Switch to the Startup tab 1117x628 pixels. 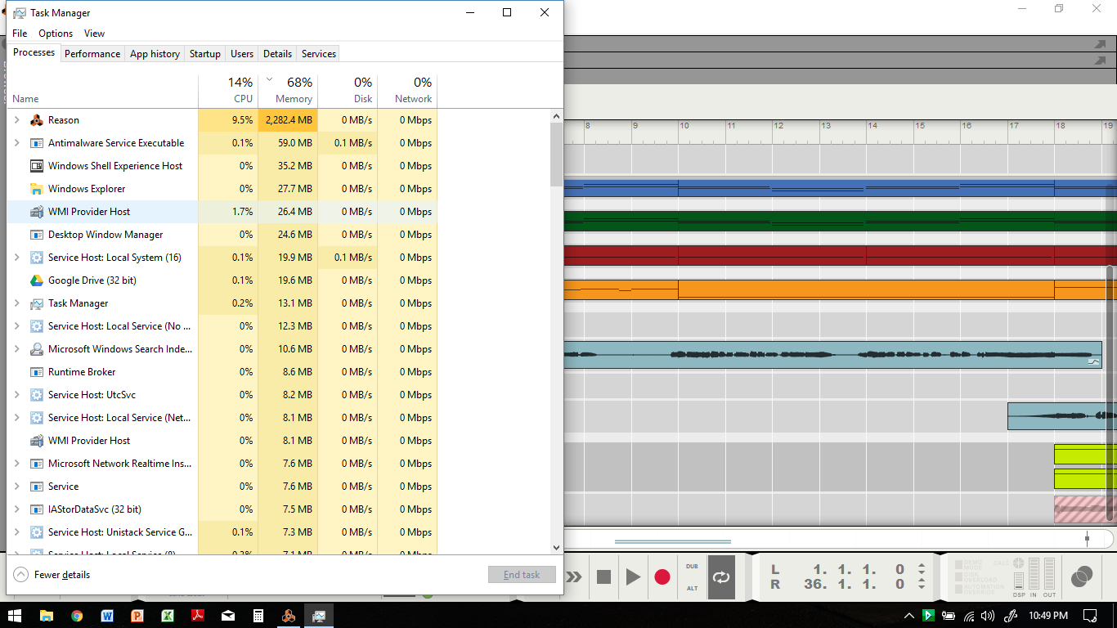205,54
